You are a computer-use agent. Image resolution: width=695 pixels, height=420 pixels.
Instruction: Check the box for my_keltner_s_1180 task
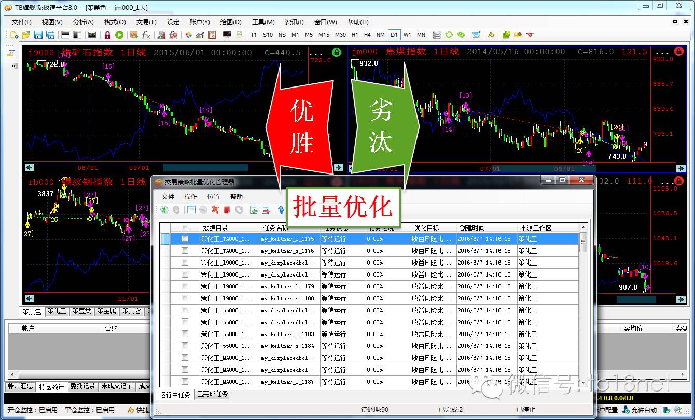click(185, 298)
